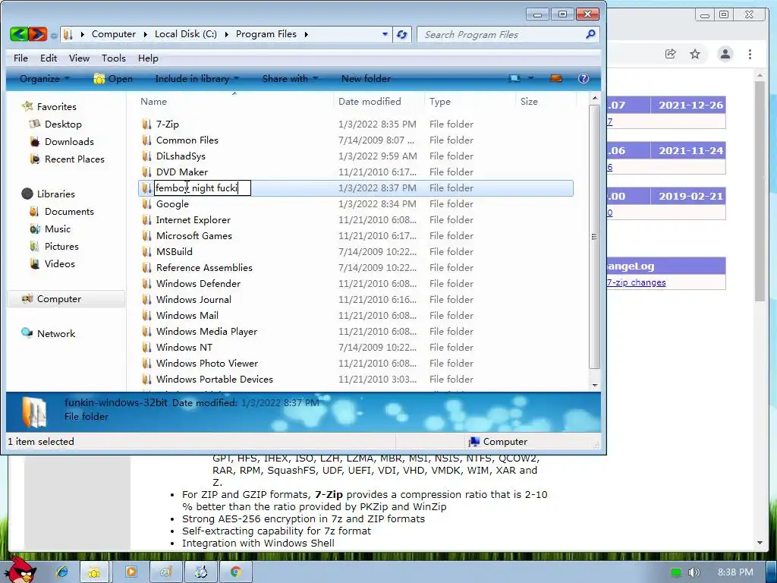The width and height of the screenshot is (777, 583).
Task: Select the Windows Media Player folder row
Action: [x=355, y=331]
